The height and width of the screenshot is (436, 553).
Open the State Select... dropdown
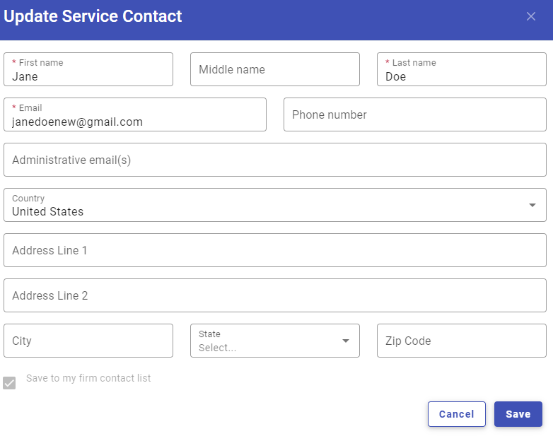(x=275, y=341)
